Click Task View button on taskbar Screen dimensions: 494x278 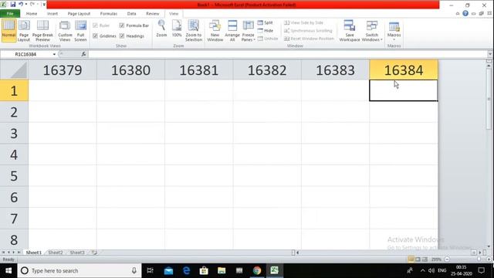(151, 270)
